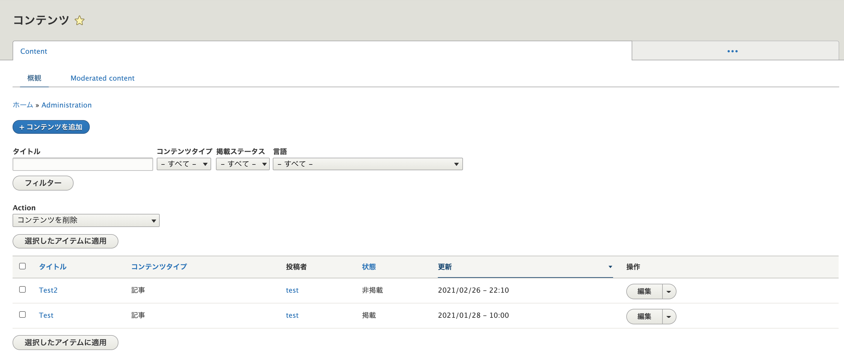Click the sort arrow on 更新 column
The image size is (844, 359).
[x=610, y=267]
